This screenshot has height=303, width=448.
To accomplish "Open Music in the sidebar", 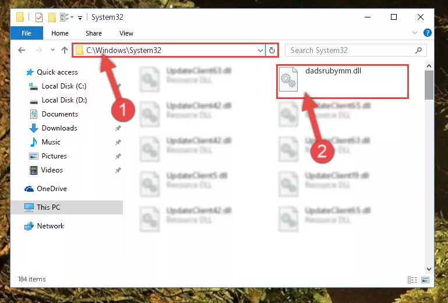I will click(51, 142).
